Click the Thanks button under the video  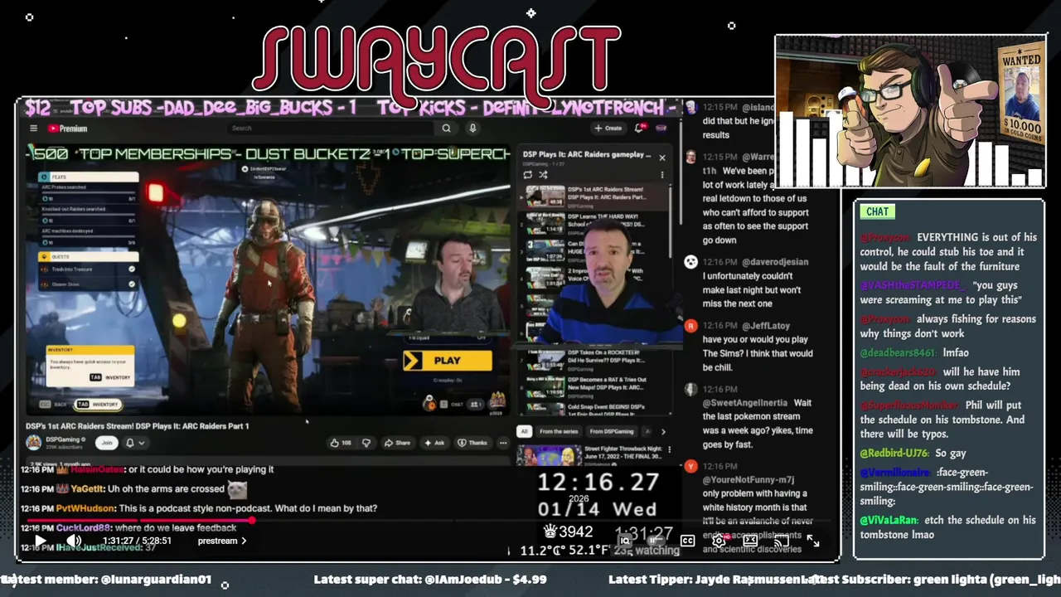tap(472, 443)
